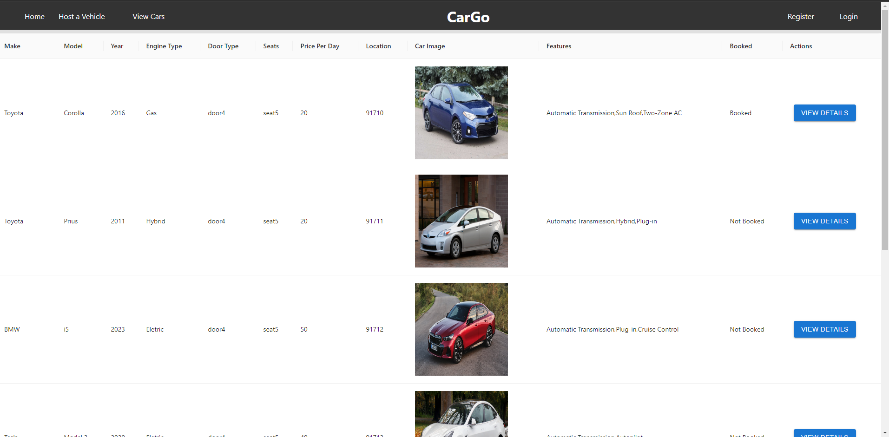889x437 pixels.
Task: View details of the Tesla Model 3
Action: click(x=824, y=434)
